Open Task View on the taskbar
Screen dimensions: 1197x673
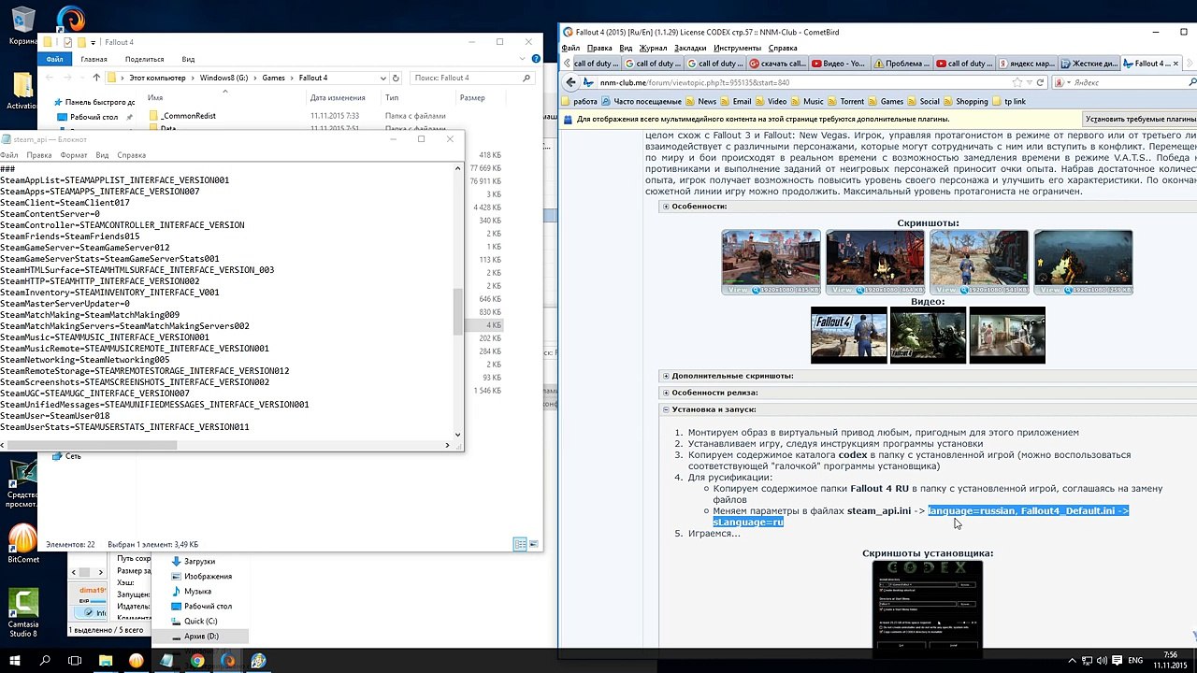(x=75, y=660)
